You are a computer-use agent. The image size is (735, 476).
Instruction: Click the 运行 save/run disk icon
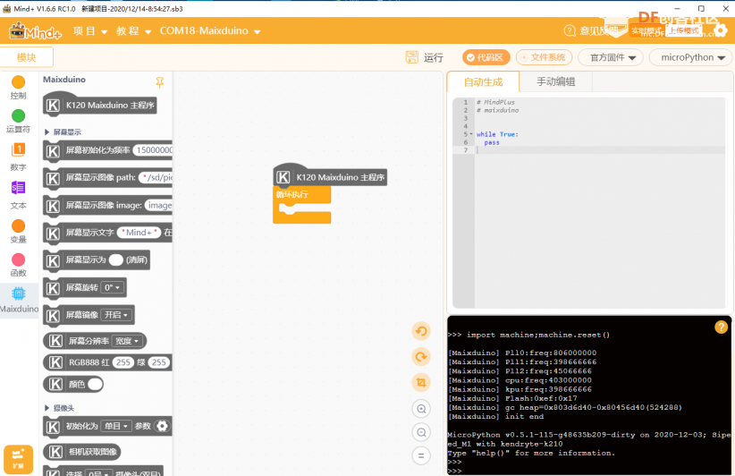point(411,57)
